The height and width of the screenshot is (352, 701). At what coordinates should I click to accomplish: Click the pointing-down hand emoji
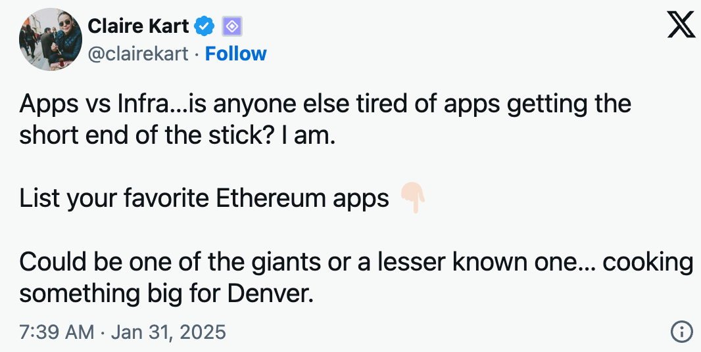(x=414, y=198)
